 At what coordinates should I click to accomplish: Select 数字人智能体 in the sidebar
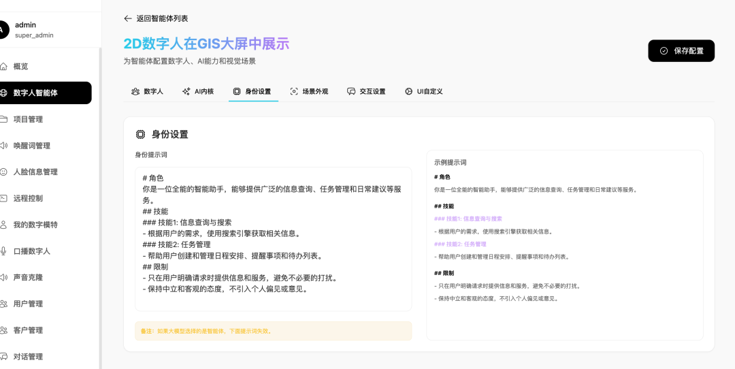pyautogui.click(x=46, y=93)
